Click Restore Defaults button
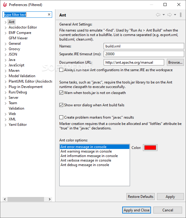Image resolution: width=186 pixels, height=218 pixels. point(140,197)
